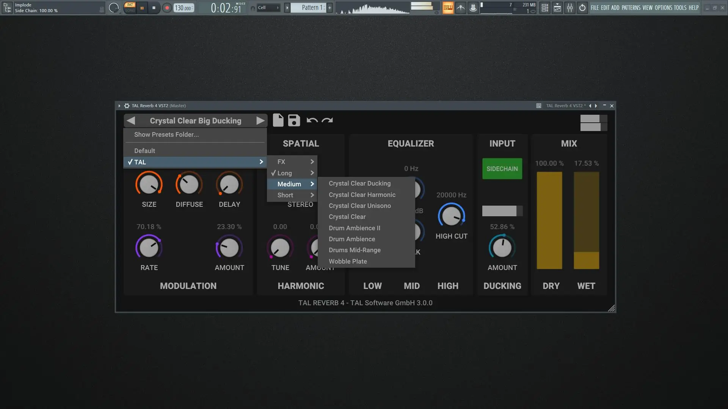Select Crystal Clear Harmonic preset
Viewport: 728px width, 409px height.
[x=362, y=195]
